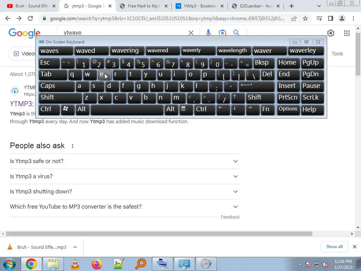Image resolution: width=361 pixels, height=271 pixels.
Task: Click the menu key on the On-Screen Keyboard
Action: [186, 109]
